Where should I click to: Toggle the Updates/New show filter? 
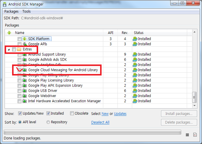20,114
